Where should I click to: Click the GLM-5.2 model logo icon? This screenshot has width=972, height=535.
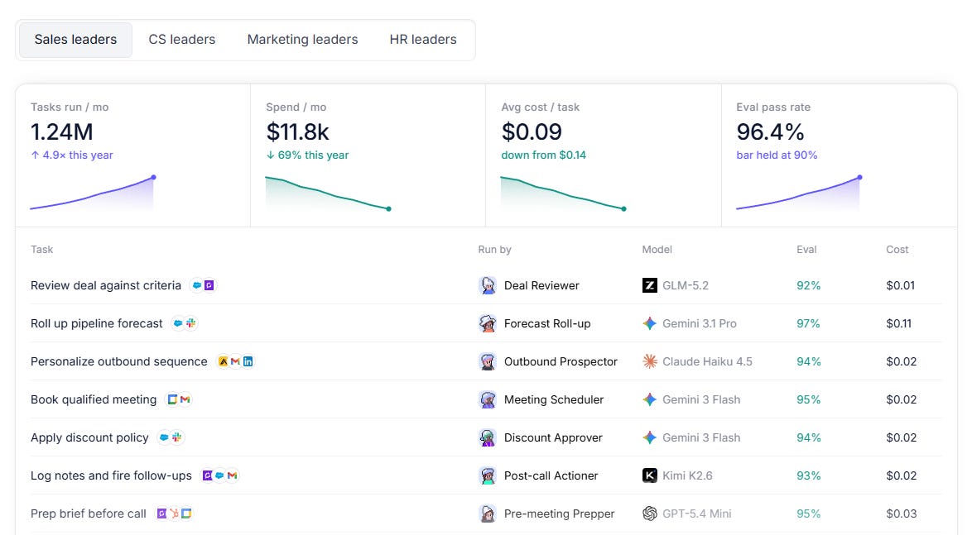click(649, 285)
